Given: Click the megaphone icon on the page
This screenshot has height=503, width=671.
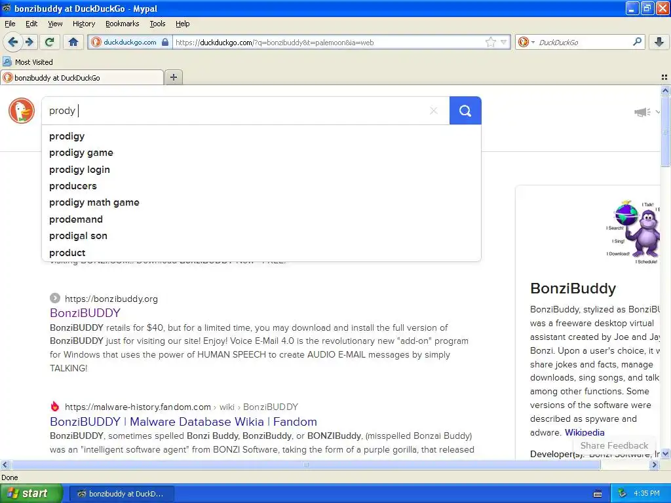Looking at the screenshot, I should [x=642, y=112].
